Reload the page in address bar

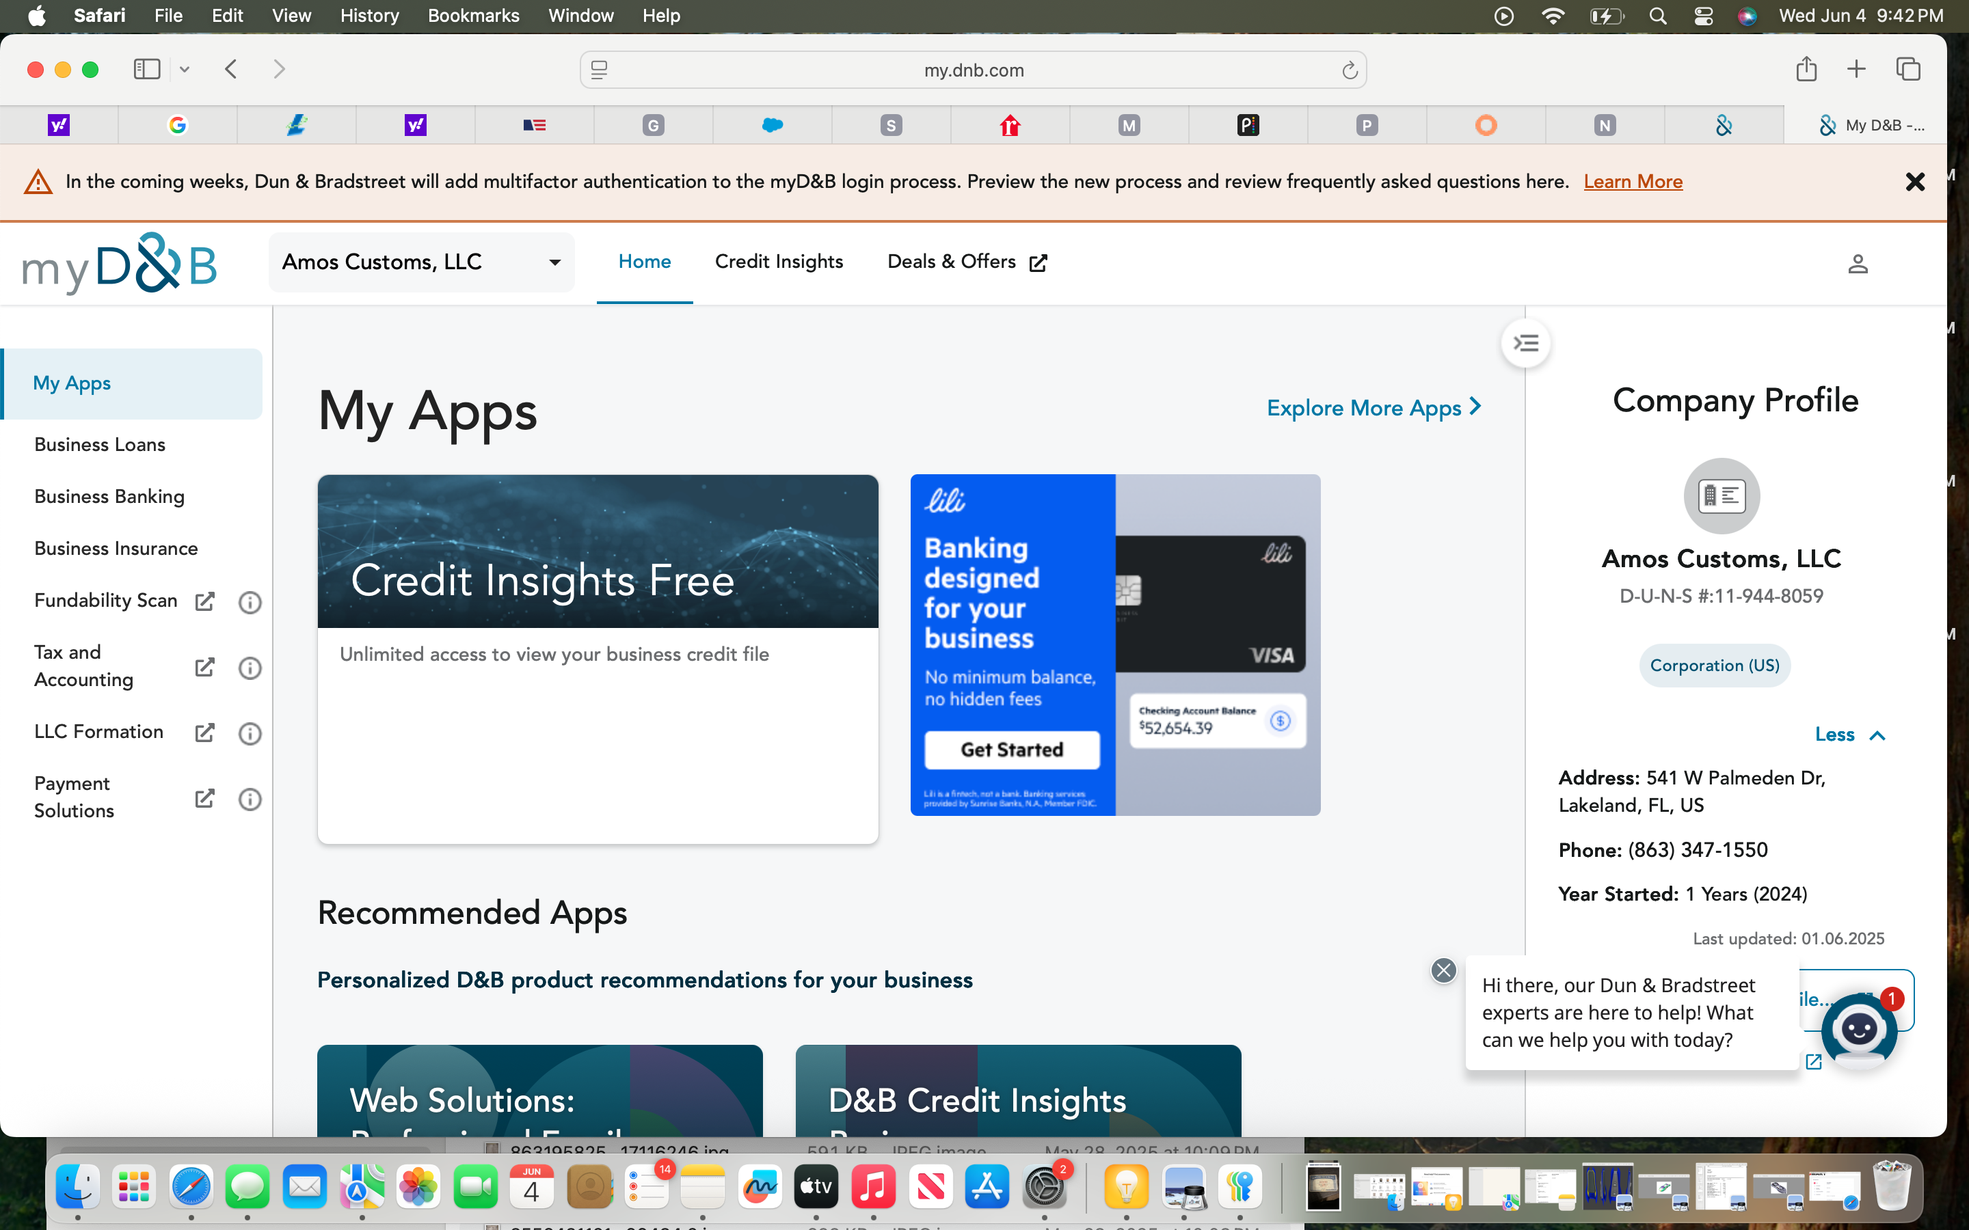click(1349, 71)
